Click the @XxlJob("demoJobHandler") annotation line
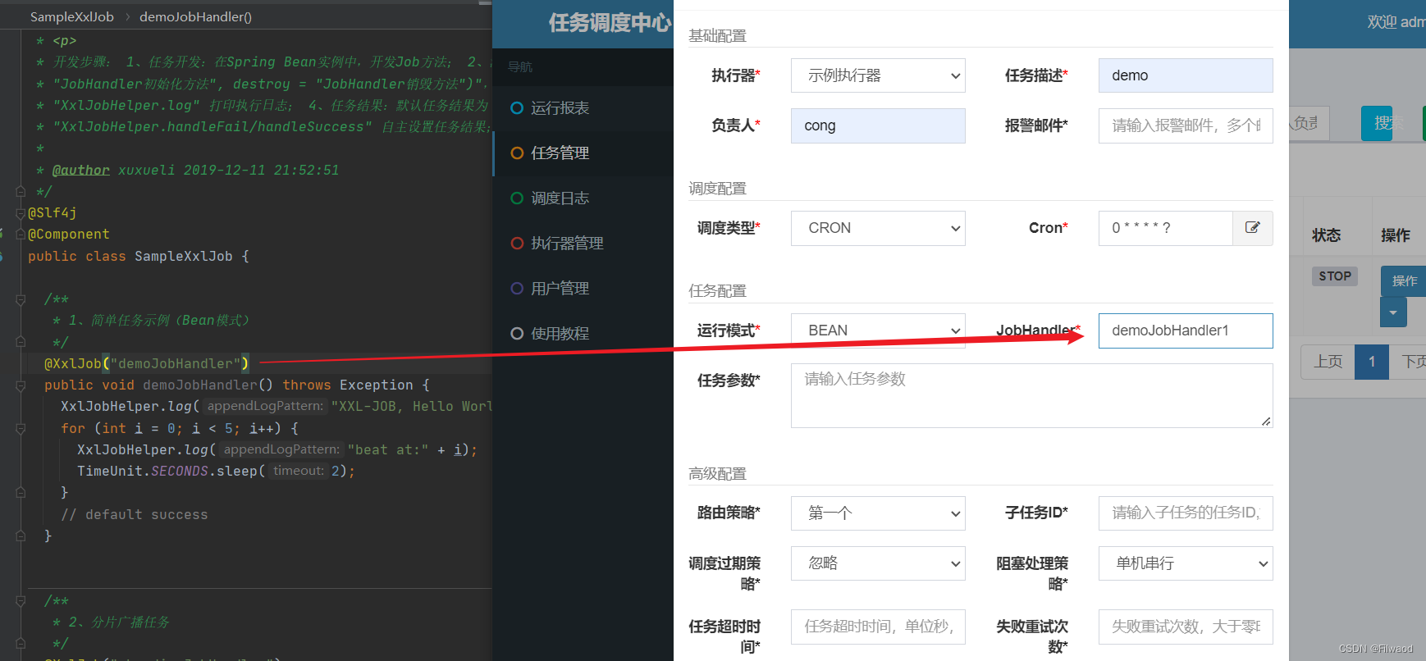Image resolution: width=1426 pixels, height=661 pixels. [146, 363]
